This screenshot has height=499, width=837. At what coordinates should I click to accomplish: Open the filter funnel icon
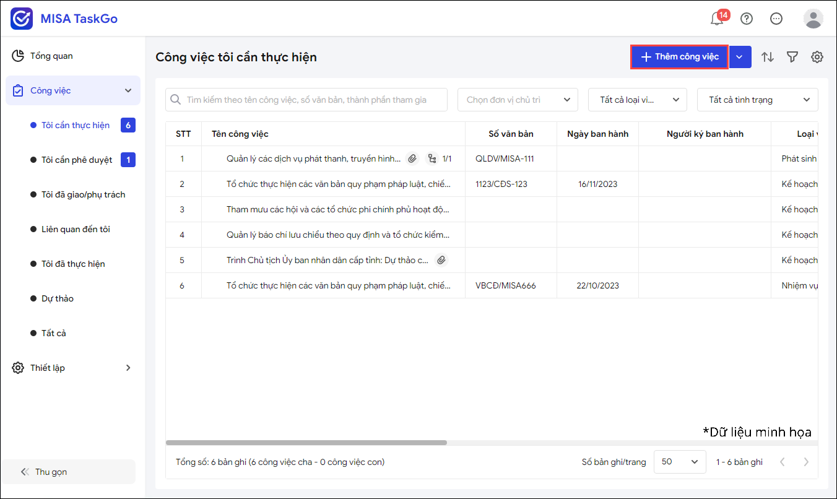coord(792,57)
